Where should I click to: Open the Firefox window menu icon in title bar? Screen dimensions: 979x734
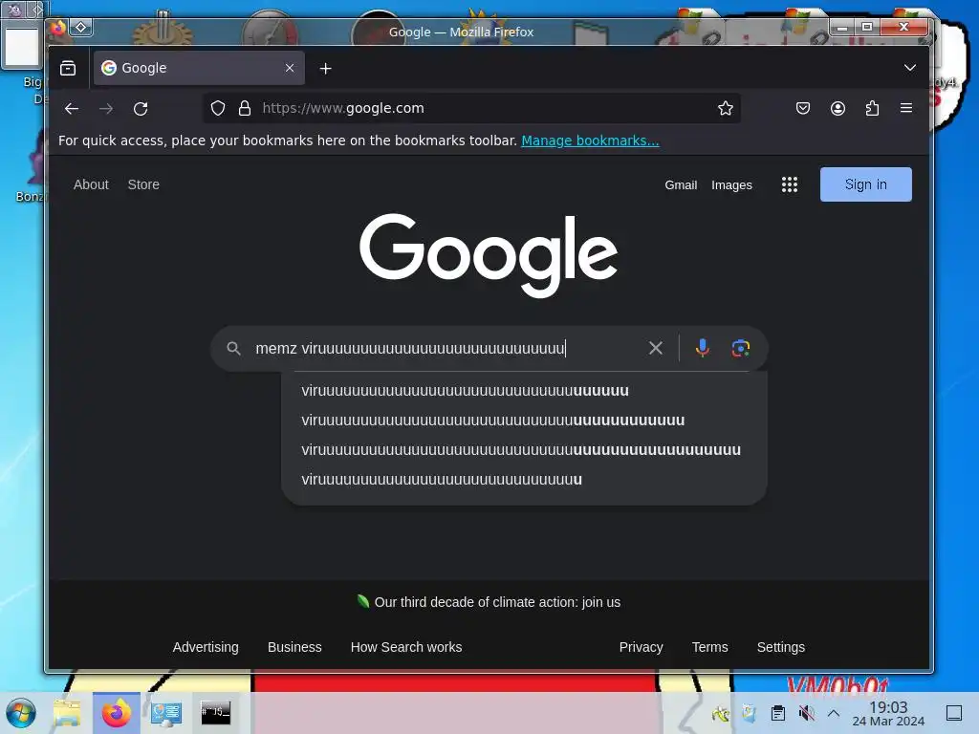[58, 28]
